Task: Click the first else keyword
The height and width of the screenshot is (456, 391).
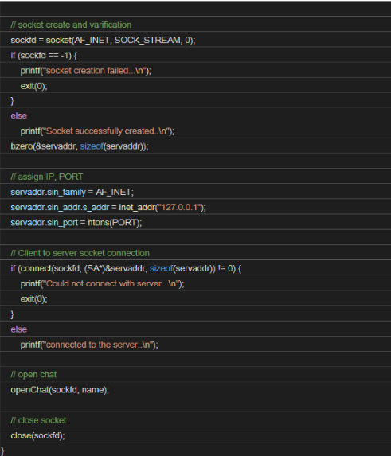Action: [x=19, y=115]
